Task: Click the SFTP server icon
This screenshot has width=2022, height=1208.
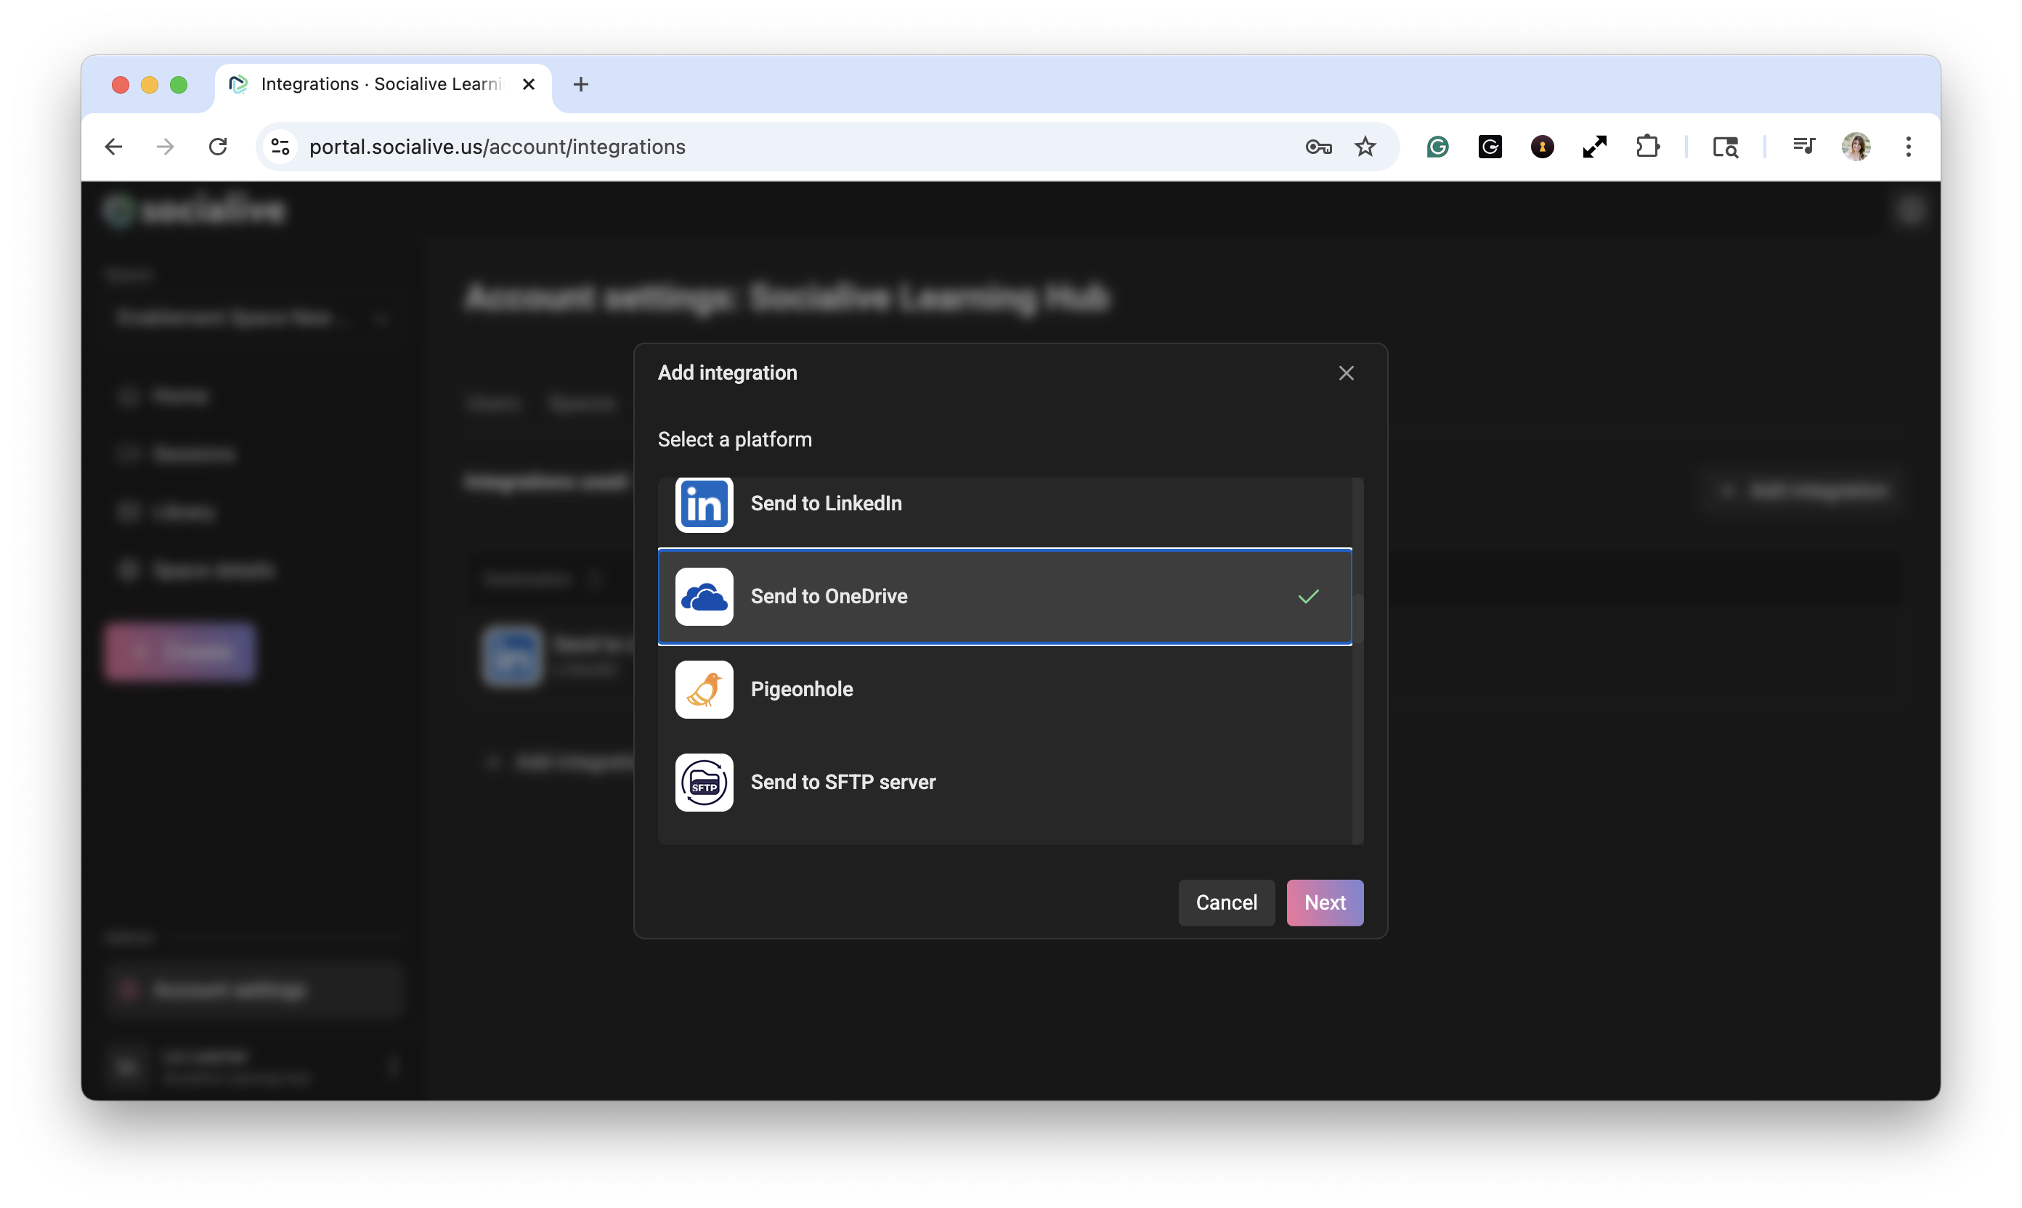Action: click(704, 783)
